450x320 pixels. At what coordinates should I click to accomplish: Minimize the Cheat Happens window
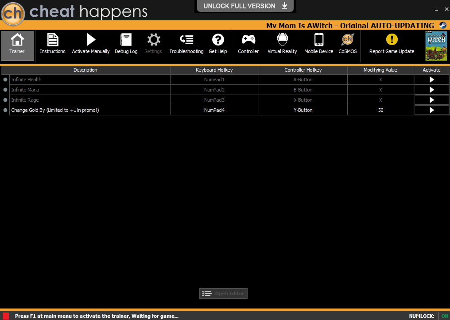tap(437, 10)
